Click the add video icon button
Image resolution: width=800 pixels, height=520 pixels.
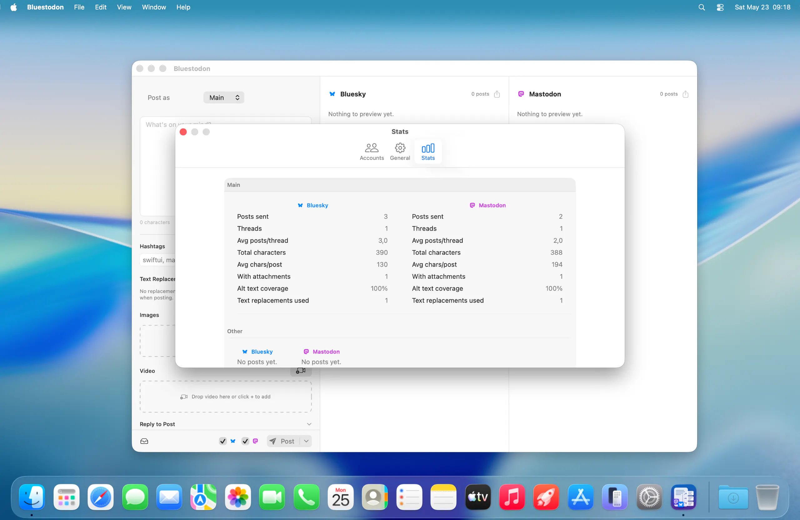point(301,371)
